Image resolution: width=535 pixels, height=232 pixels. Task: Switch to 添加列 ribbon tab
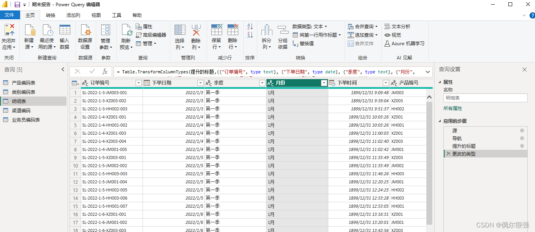click(x=73, y=15)
